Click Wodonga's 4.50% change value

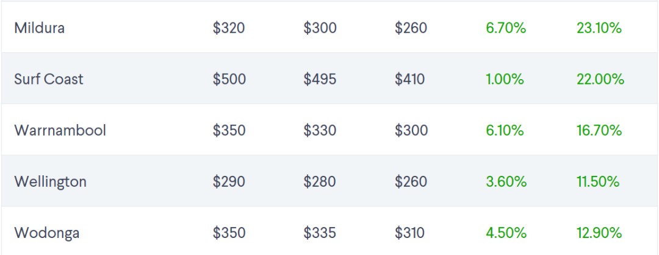click(x=506, y=232)
